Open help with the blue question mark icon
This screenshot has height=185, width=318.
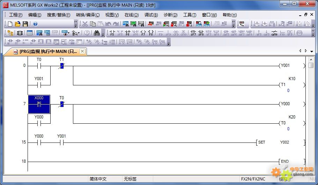click(35, 24)
